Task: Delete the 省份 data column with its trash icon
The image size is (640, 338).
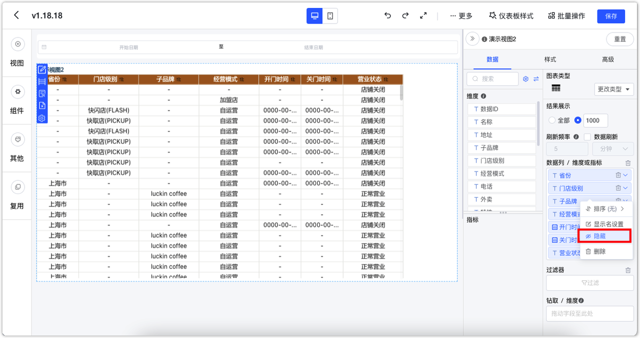Action: click(618, 175)
